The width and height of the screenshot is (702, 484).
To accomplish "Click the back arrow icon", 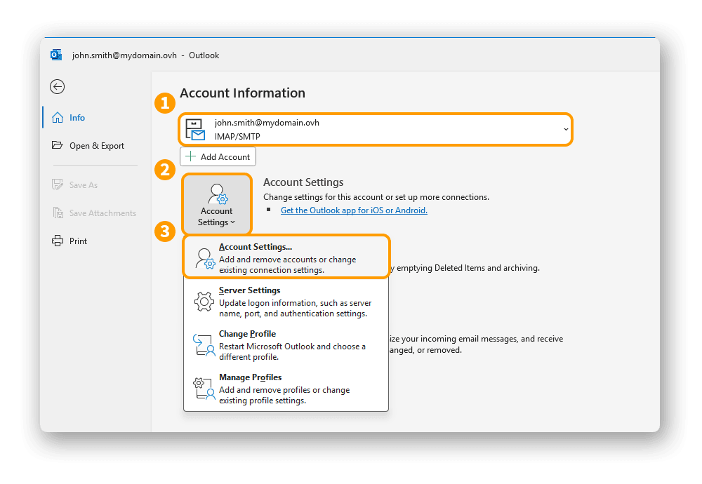I will tap(58, 86).
